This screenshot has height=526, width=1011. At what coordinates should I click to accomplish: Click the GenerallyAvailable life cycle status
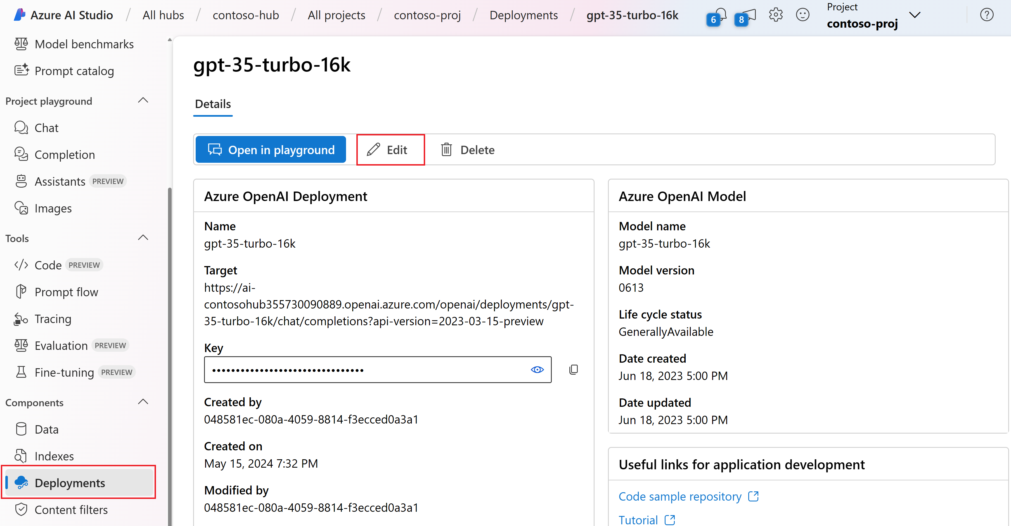[x=666, y=332]
